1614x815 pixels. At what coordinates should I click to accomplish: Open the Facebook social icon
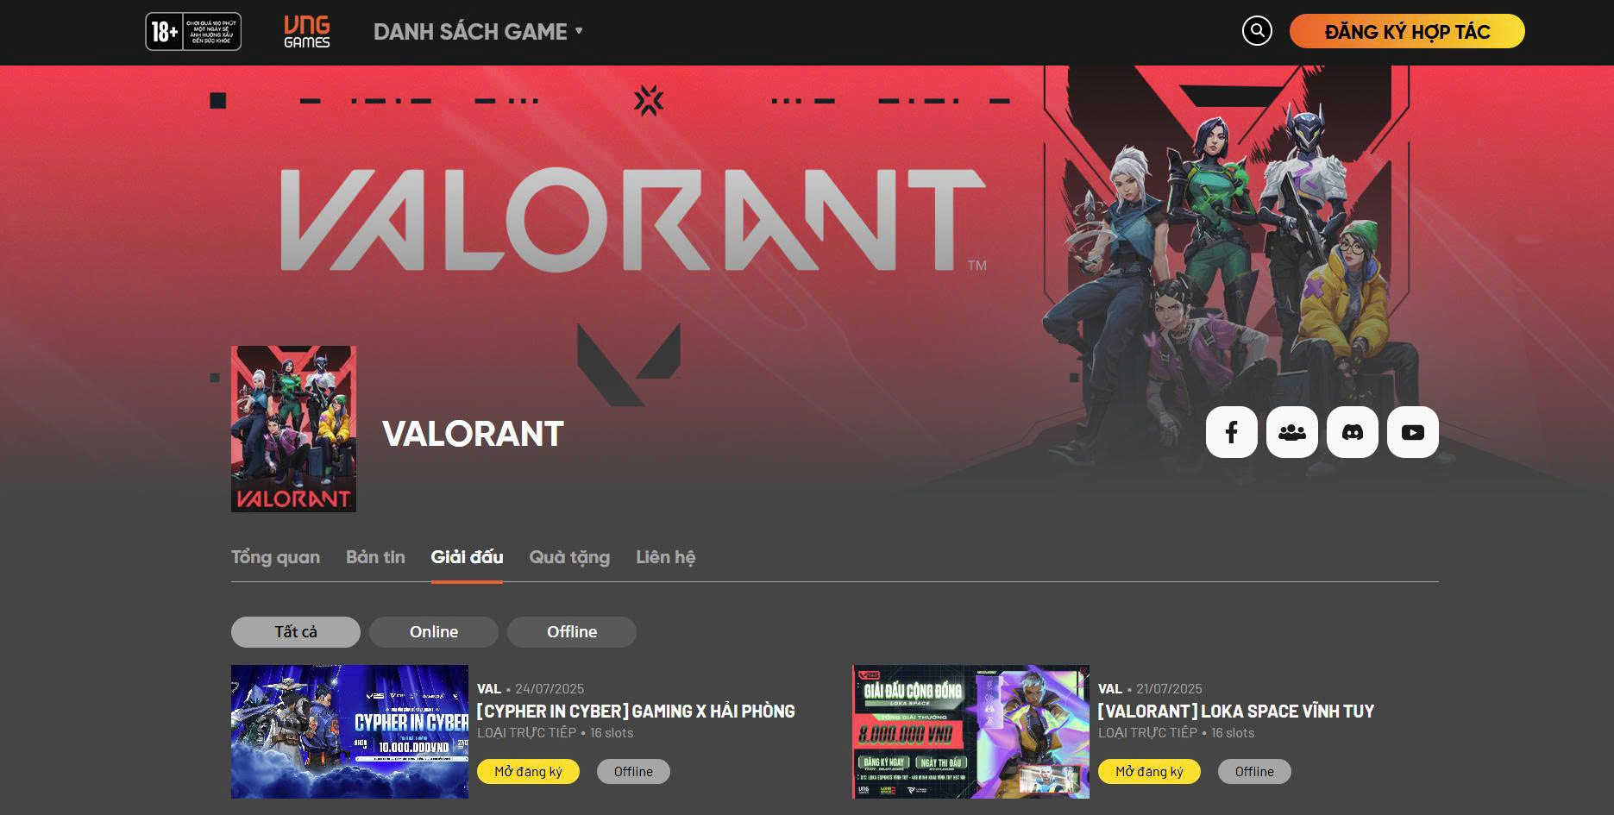1231,432
